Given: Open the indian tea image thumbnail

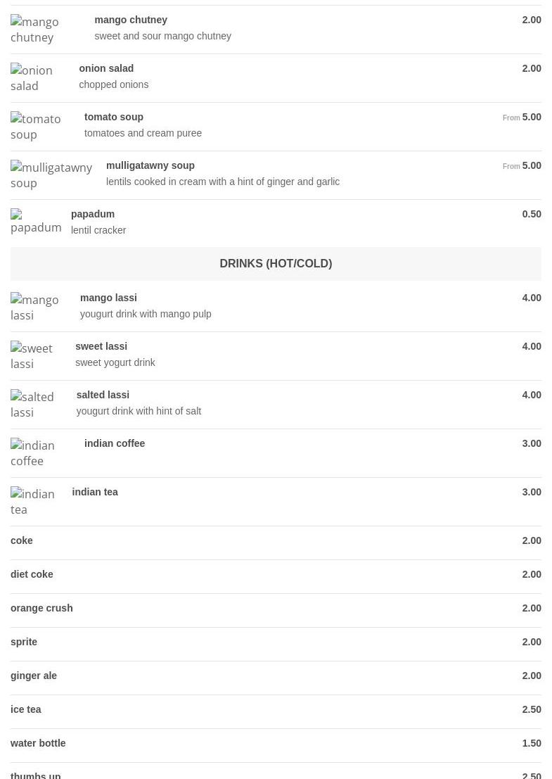Looking at the screenshot, I should 33,501.
